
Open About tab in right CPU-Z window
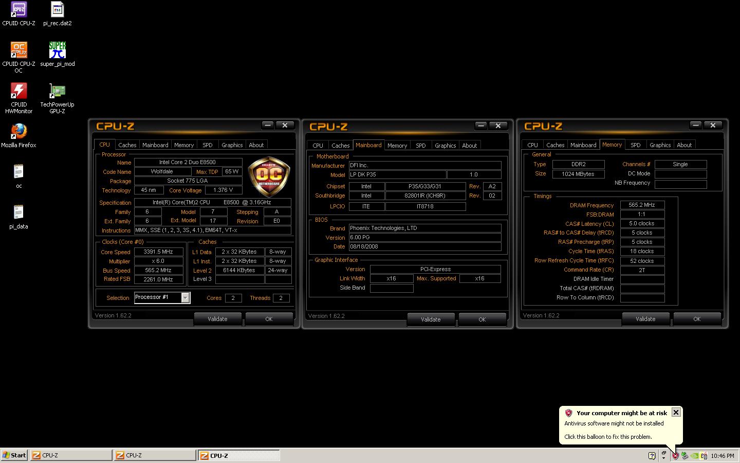tap(684, 145)
